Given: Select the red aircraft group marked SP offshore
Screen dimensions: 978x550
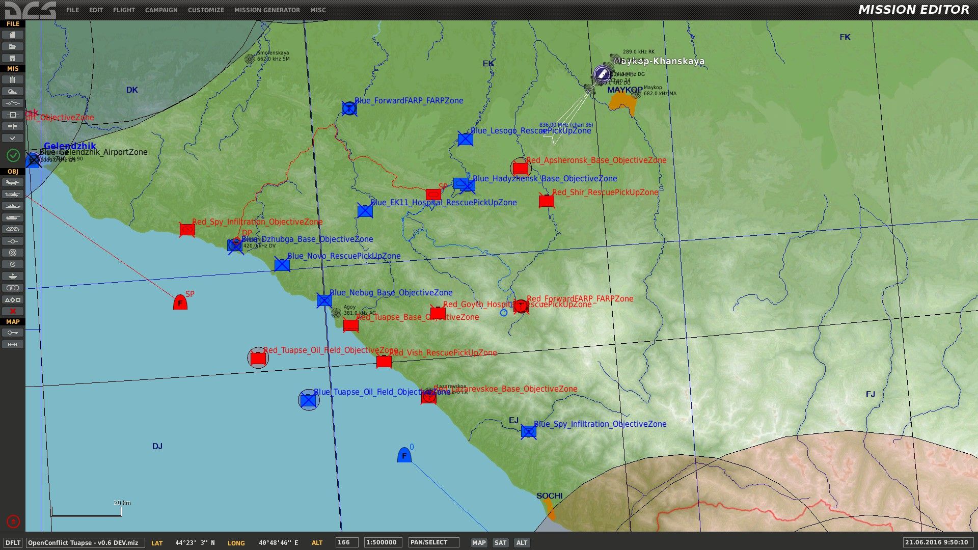Looking at the screenshot, I should (180, 302).
